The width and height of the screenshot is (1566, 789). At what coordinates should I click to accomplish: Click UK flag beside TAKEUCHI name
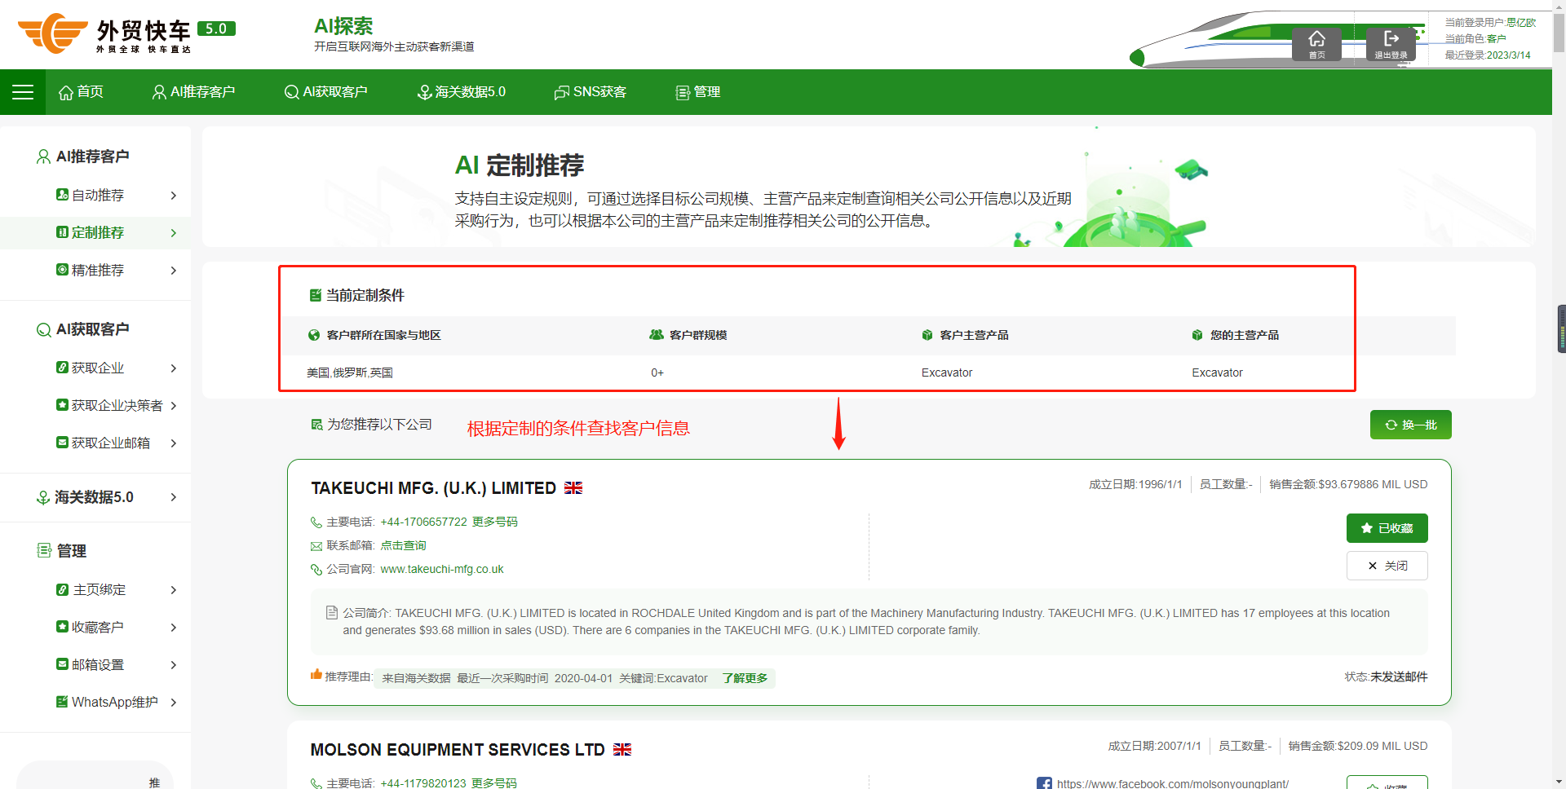[573, 488]
